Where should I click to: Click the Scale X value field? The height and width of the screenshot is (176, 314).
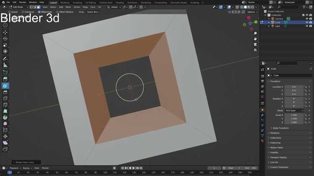293,115
